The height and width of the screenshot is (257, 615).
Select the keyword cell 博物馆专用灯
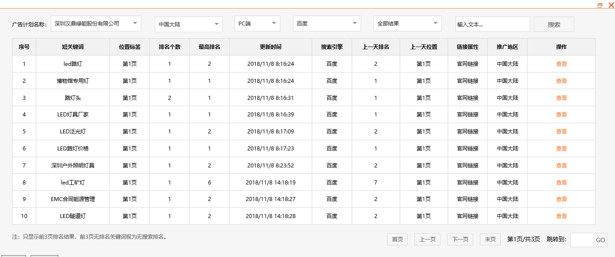coord(73,81)
